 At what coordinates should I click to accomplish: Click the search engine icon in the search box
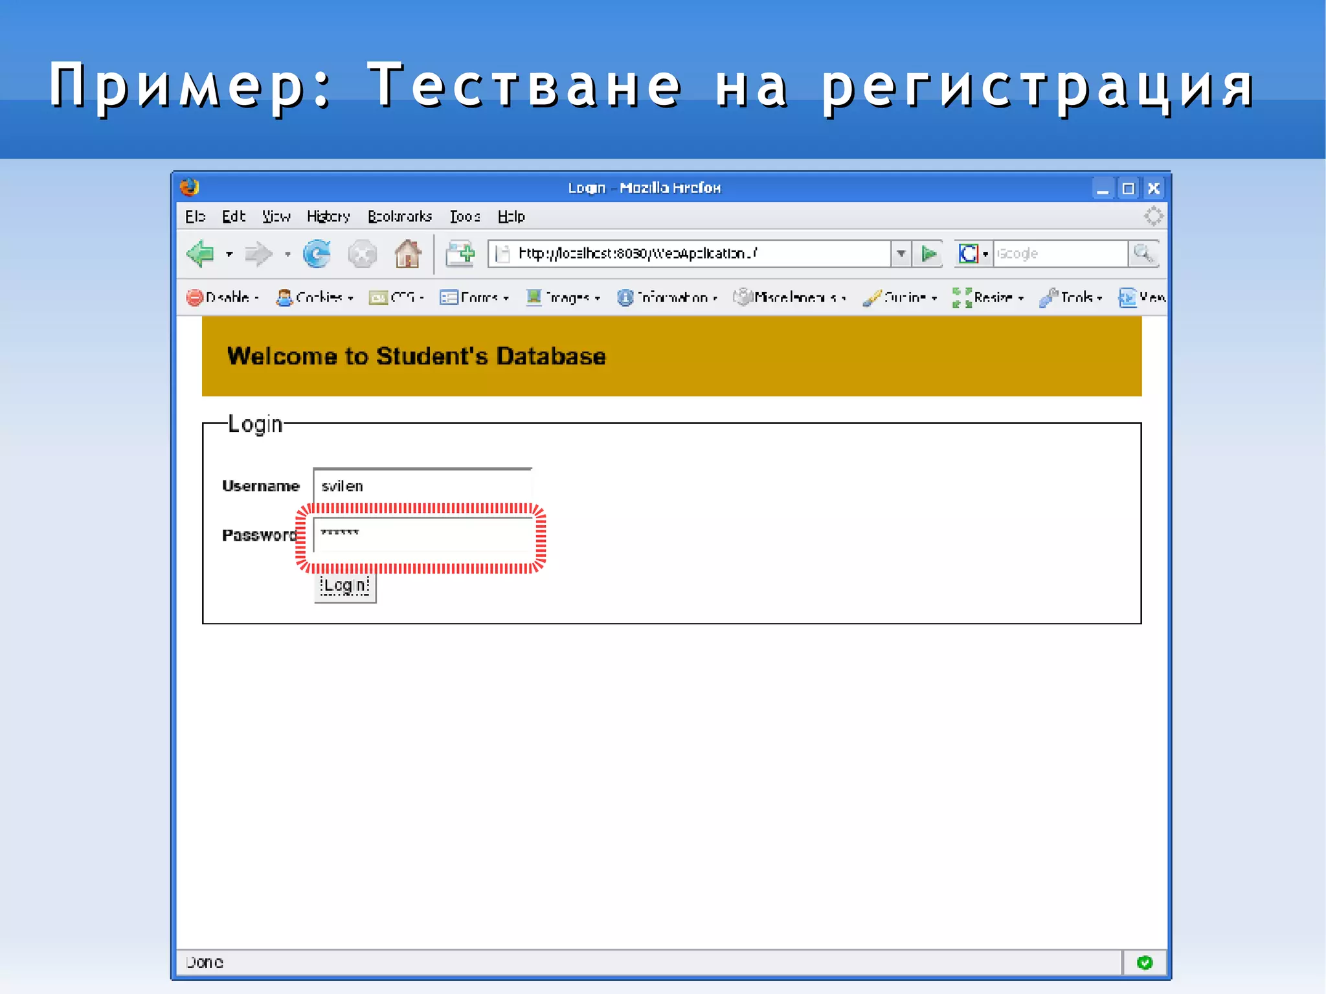click(969, 253)
